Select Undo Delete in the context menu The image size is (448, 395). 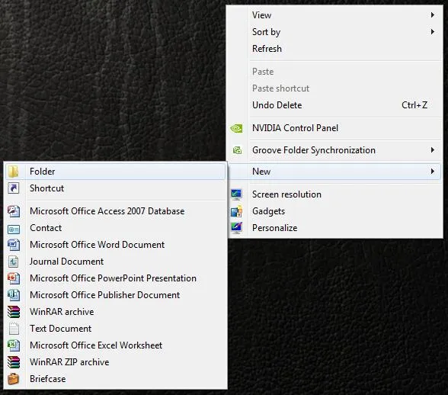point(334,105)
